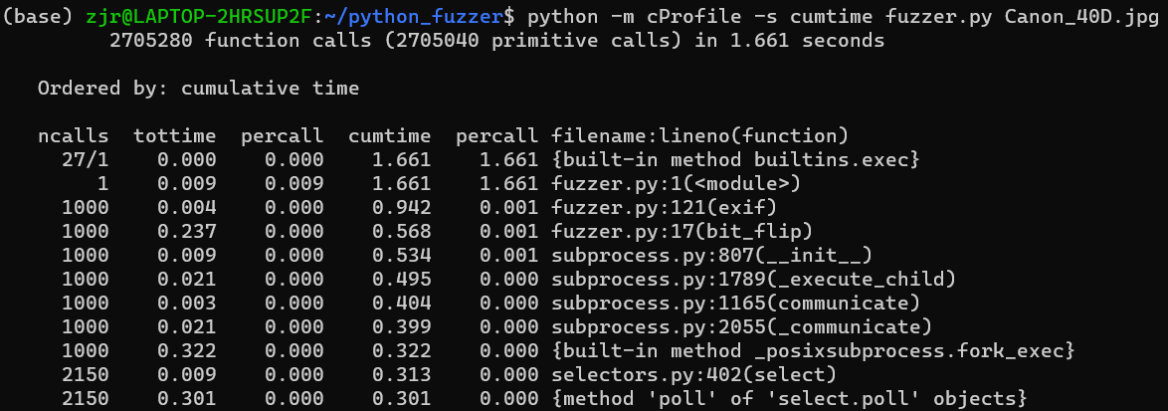Viewport: 1168px width, 411px height.
Task: Click the subprocess.py:807(__init__) entry
Action: point(711,256)
